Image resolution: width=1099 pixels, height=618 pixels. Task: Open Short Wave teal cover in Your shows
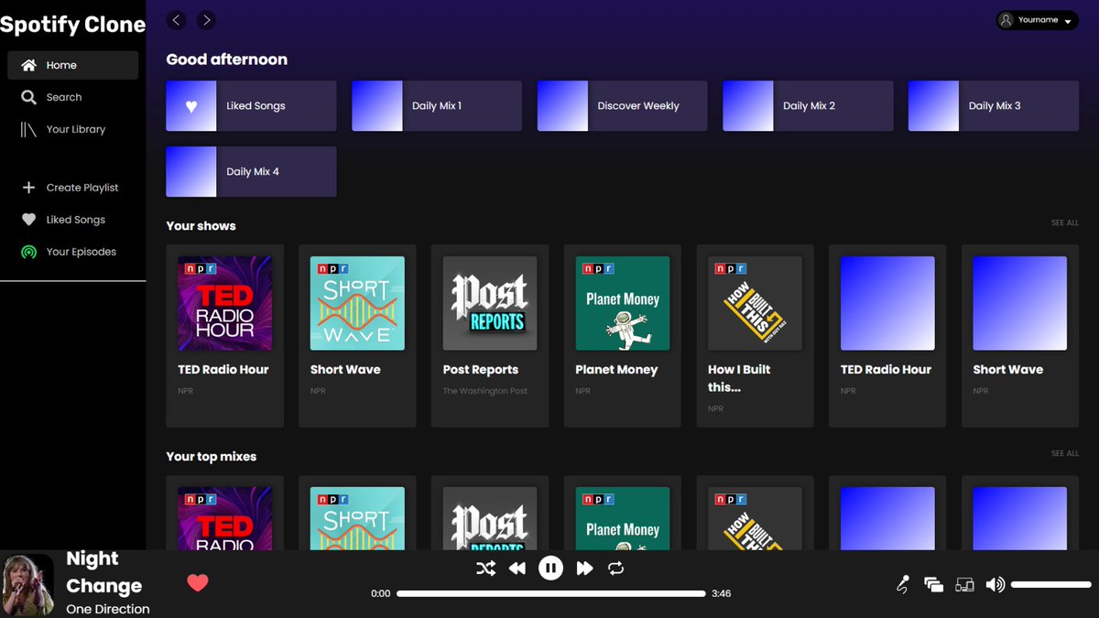(357, 303)
